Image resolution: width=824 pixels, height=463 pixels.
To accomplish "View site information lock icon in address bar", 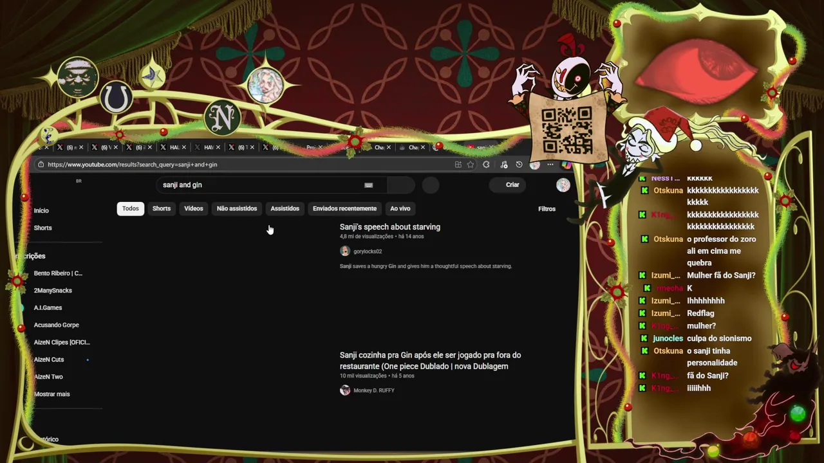I will (x=41, y=165).
